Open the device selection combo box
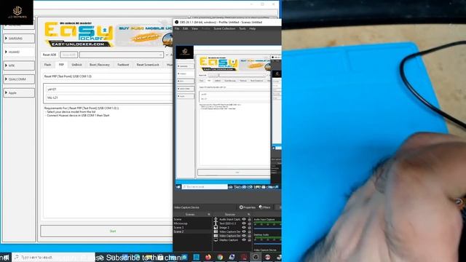The image size is (466, 262). (x=122, y=55)
